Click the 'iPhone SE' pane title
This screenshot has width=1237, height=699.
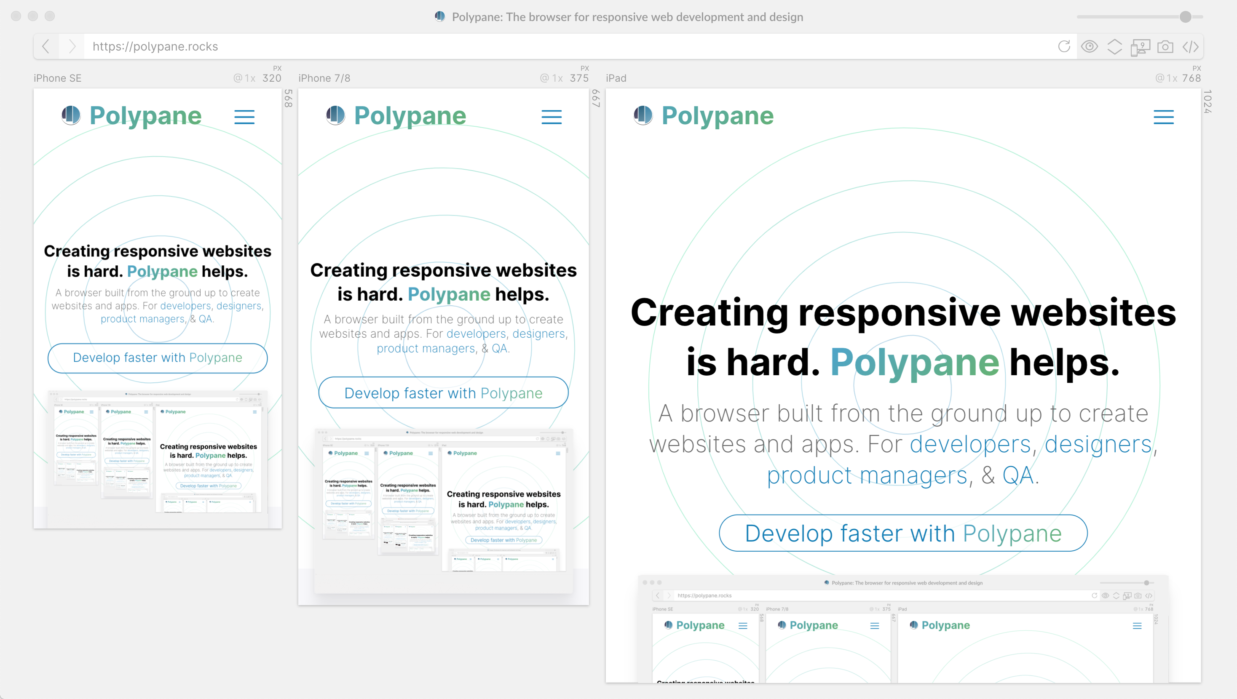pyautogui.click(x=58, y=78)
